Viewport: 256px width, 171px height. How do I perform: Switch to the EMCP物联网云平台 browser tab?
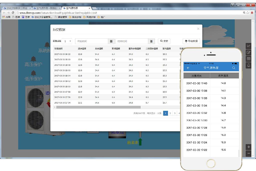(x=16, y=8)
